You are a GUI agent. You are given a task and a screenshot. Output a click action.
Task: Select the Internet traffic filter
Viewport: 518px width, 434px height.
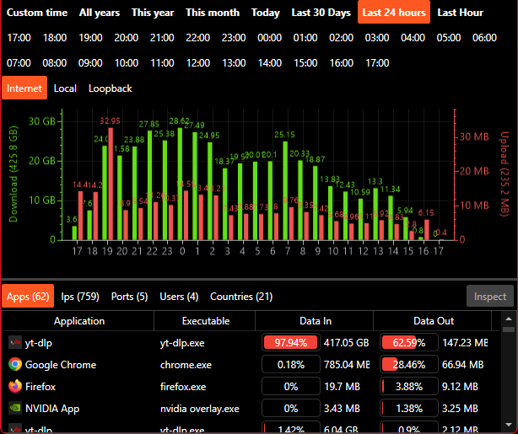tap(24, 88)
